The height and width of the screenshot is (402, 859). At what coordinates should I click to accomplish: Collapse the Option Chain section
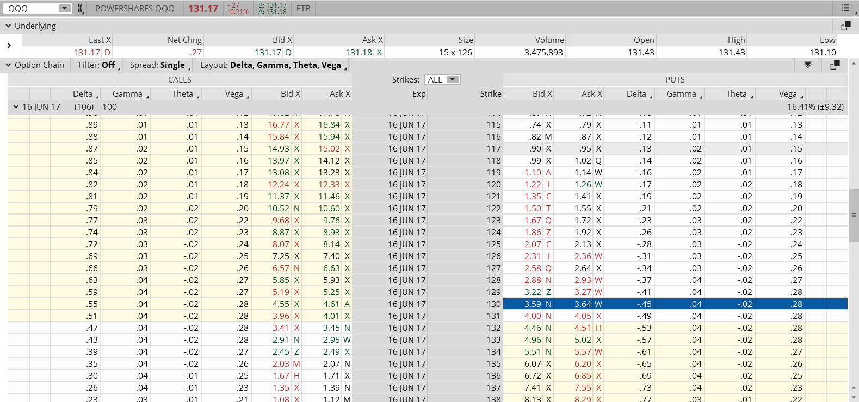click(8, 65)
